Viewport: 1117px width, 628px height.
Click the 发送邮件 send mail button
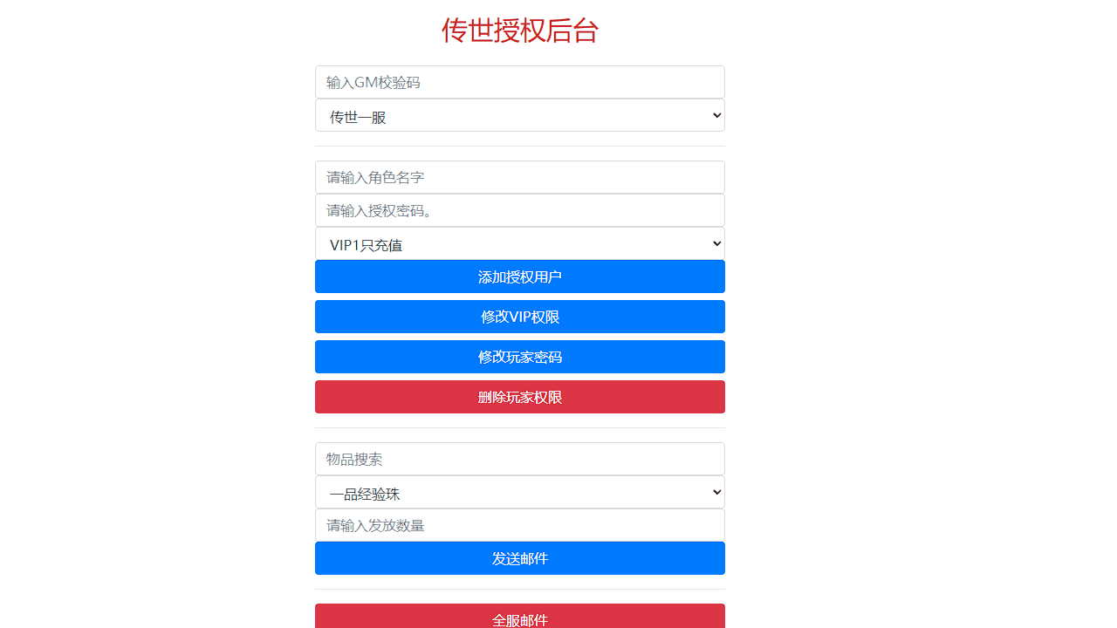(520, 558)
